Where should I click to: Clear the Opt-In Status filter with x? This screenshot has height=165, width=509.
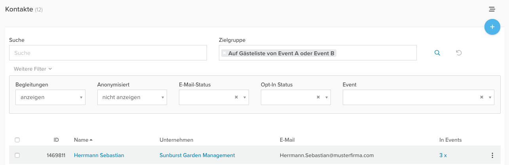coord(318,97)
